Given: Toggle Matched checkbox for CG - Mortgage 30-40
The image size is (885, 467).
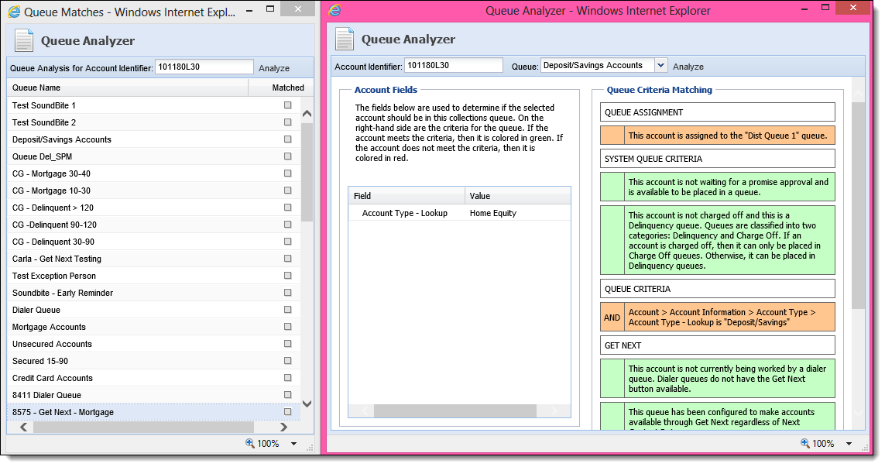Looking at the screenshot, I should point(288,173).
